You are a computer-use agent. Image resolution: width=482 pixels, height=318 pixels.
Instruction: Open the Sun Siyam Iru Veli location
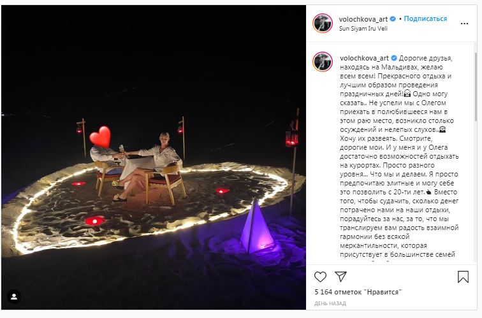(363, 29)
